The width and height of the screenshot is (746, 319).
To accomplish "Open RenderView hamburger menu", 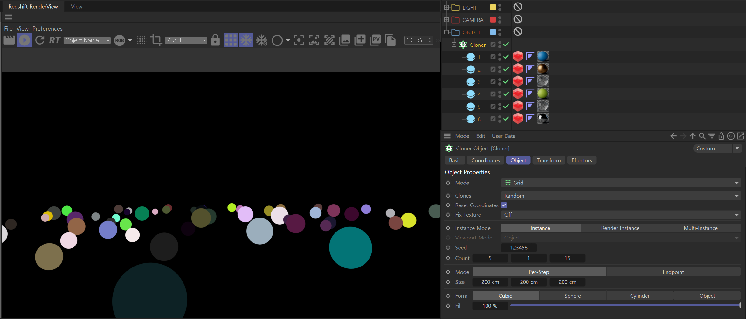I will pyautogui.click(x=9, y=17).
